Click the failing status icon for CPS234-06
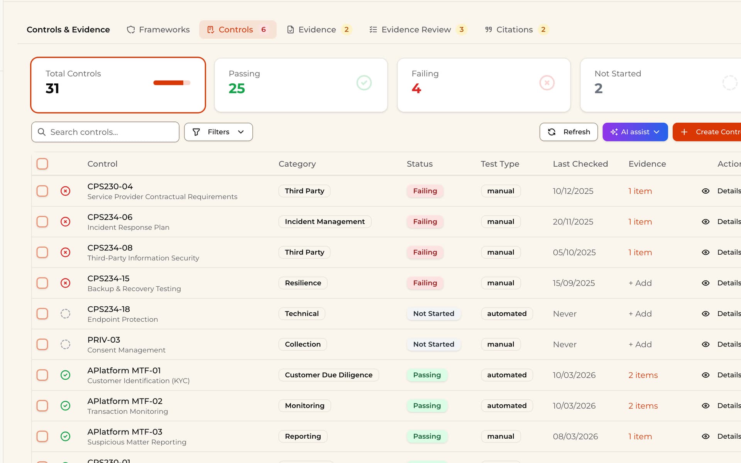741x463 pixels. (66, 222)
